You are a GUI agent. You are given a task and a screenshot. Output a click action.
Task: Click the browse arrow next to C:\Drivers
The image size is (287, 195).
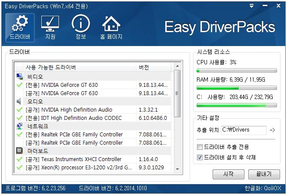272,130
